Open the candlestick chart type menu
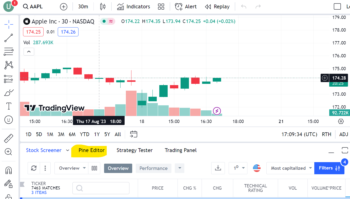 (103, 7)
